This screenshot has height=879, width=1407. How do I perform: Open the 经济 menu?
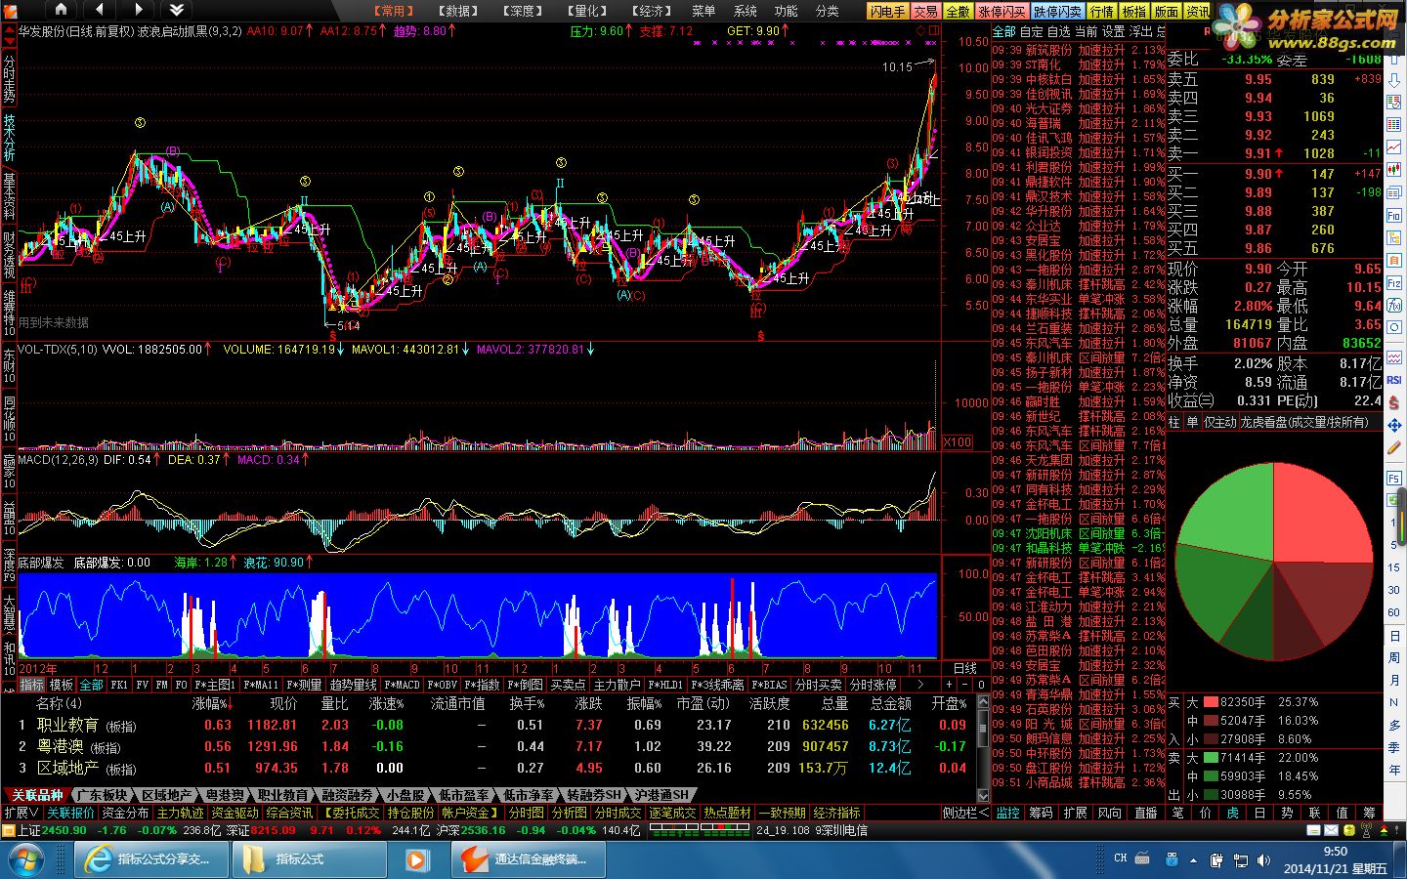[x=652, y=11]
